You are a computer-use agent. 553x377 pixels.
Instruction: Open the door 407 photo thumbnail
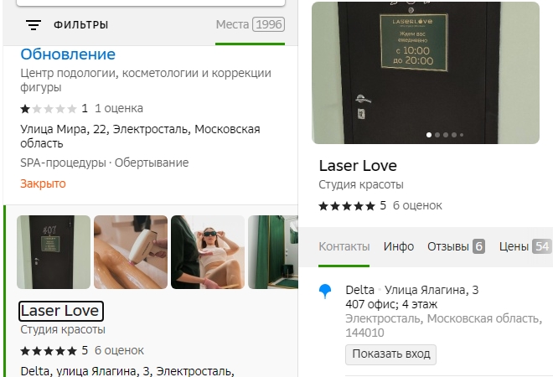pyautogui.click(x=54, y=252)
